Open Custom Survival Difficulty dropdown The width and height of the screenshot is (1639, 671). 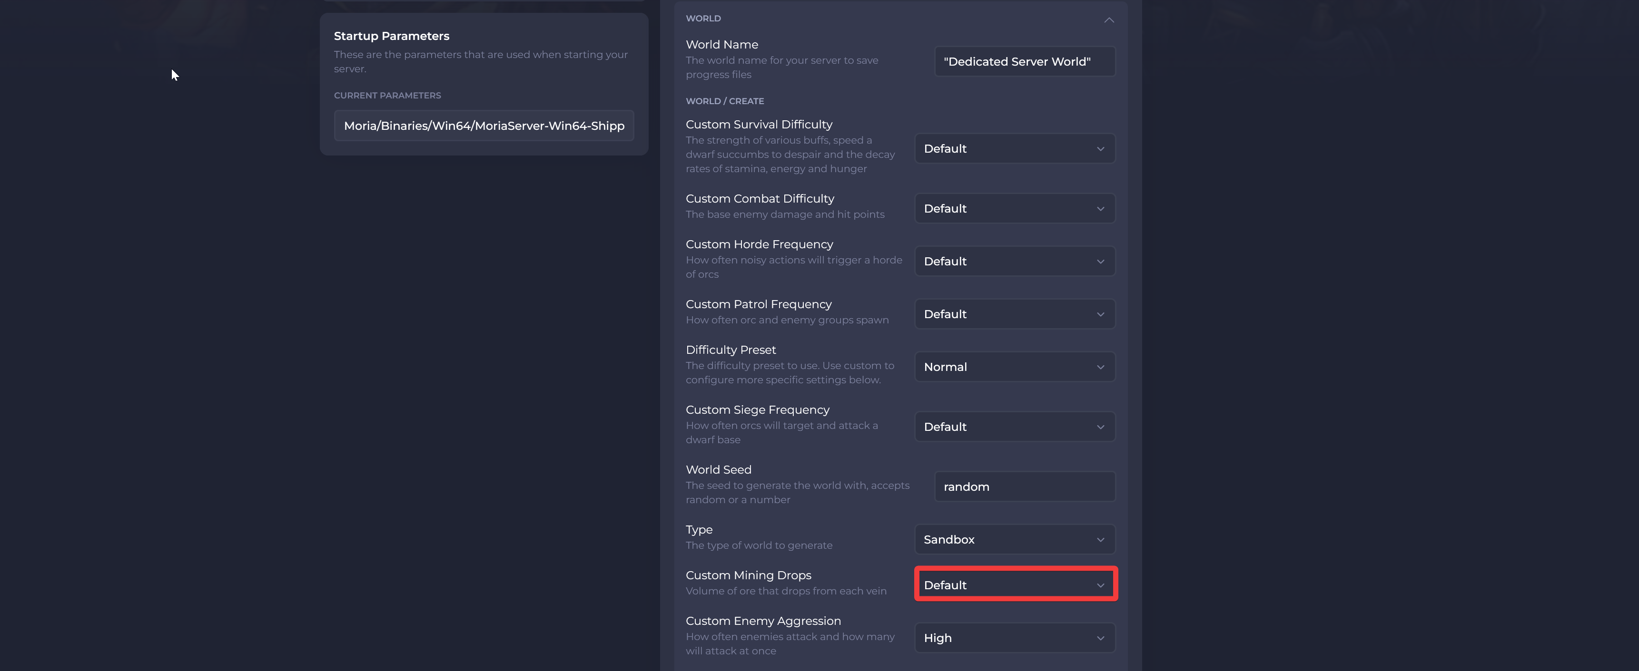(1014, 148)
